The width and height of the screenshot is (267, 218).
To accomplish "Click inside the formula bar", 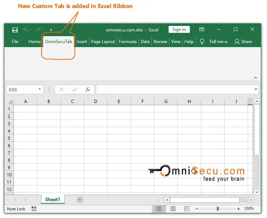I will tap(174, 89).
